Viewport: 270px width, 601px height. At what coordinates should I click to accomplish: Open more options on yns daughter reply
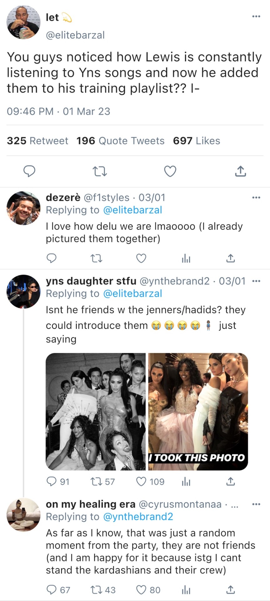tap(256, 281)
